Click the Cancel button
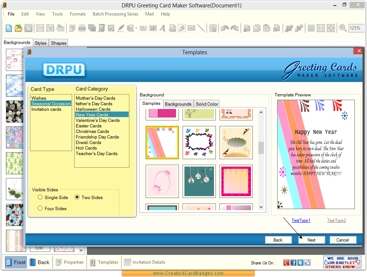This screenshot has width=367, height=277. pos(343,240)
